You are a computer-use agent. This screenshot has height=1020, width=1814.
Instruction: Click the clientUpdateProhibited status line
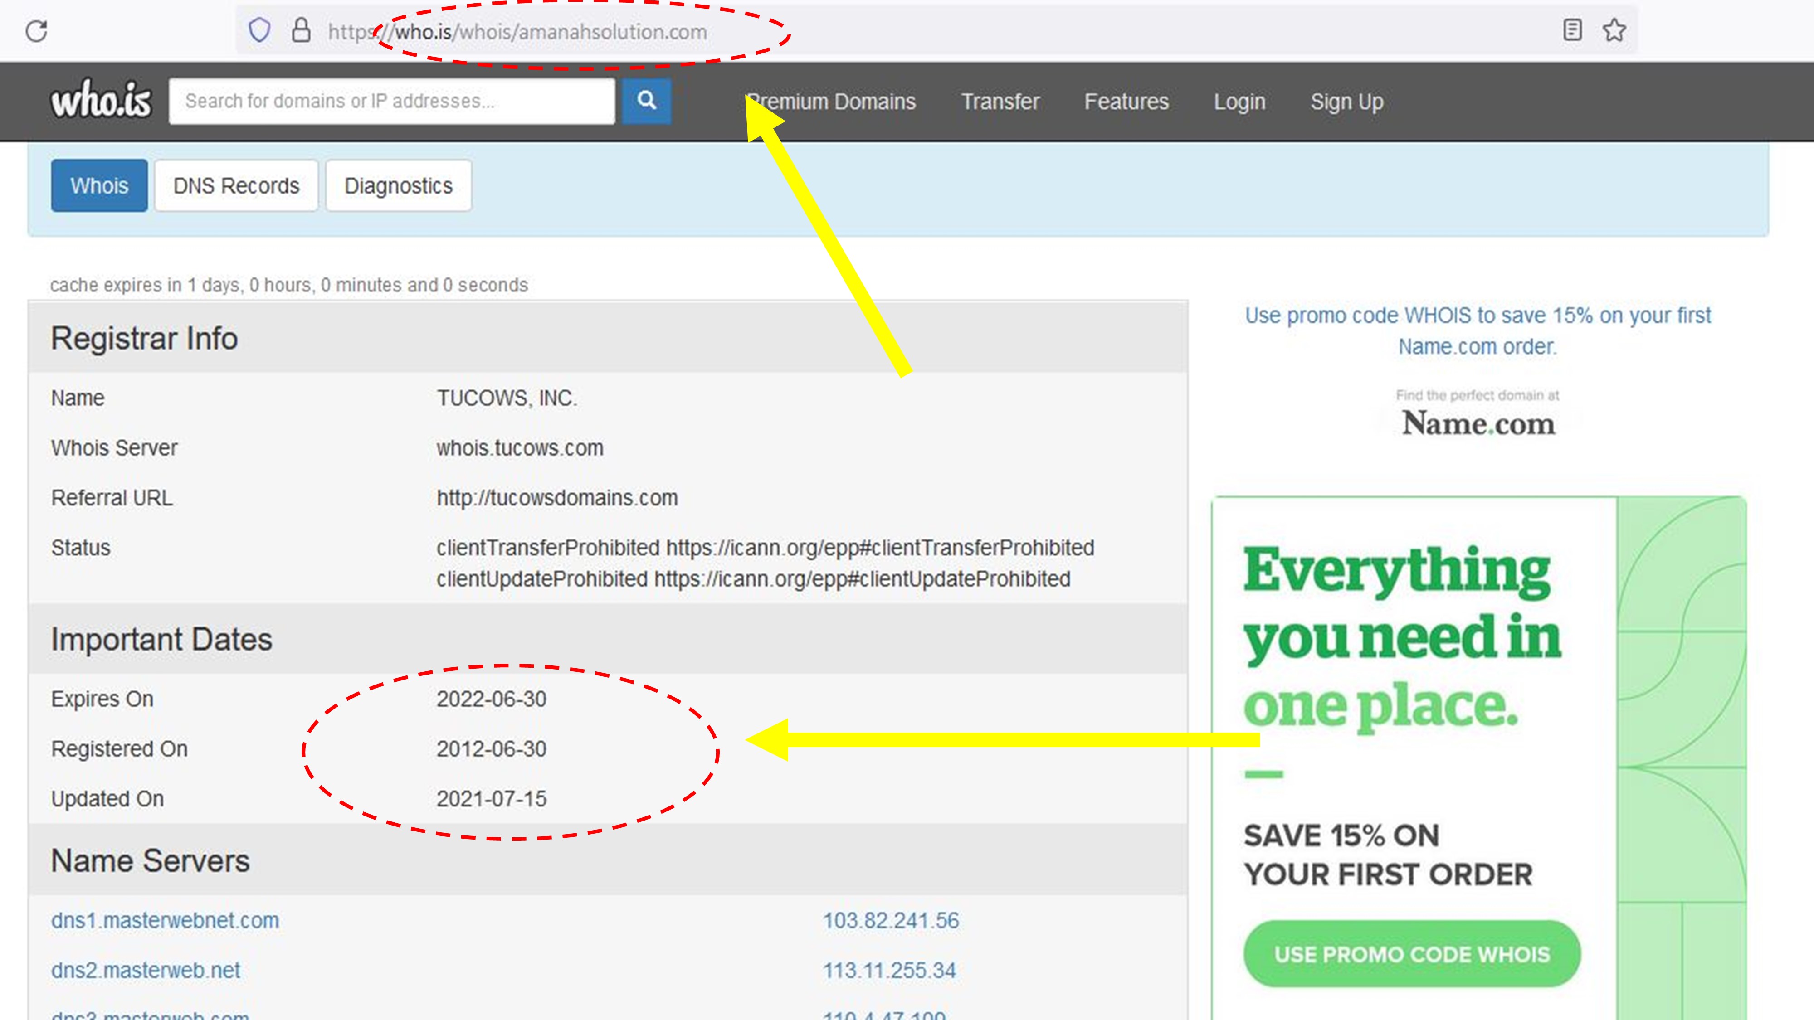coord(753,578)
